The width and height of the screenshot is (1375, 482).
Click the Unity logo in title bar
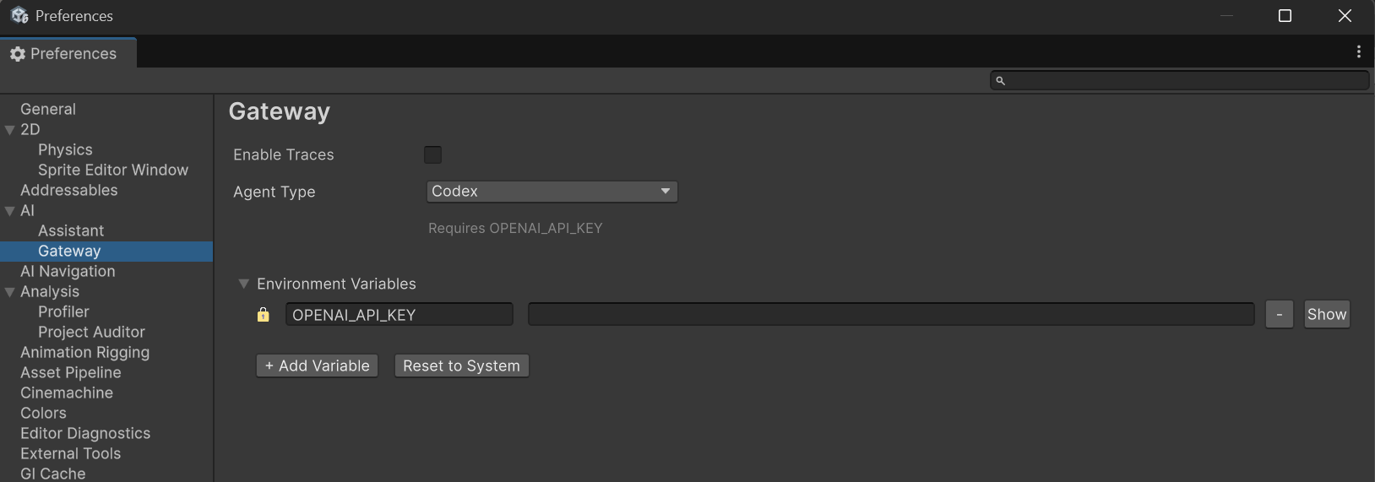(x=19, y=15)
